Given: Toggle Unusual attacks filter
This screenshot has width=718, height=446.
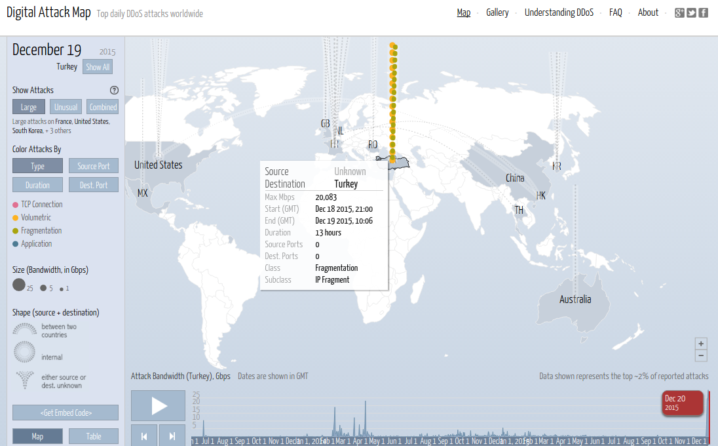Looking at the screenshot, I should (66, 107).
